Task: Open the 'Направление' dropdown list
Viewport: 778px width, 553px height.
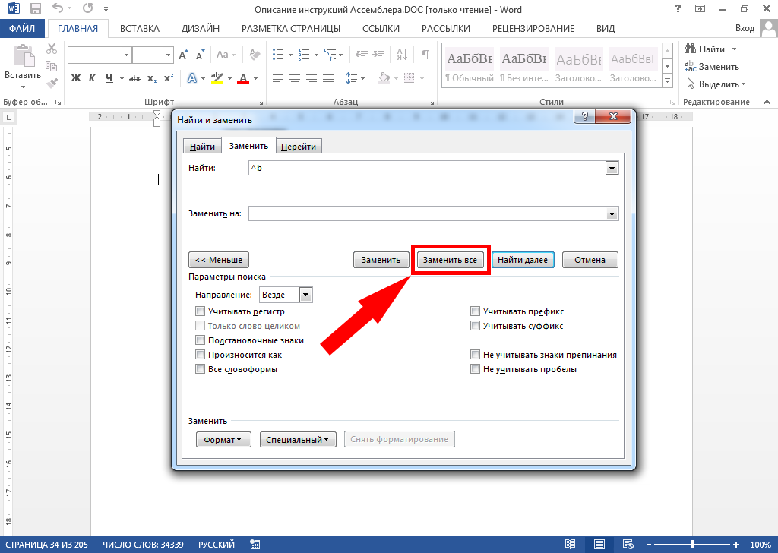Action: tap(305, 295)
